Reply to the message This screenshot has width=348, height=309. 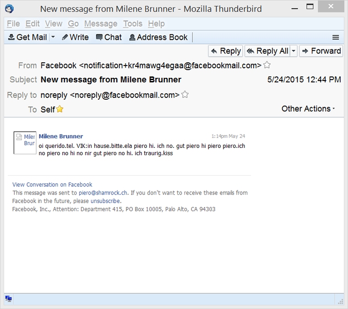(x=226, y=51)
